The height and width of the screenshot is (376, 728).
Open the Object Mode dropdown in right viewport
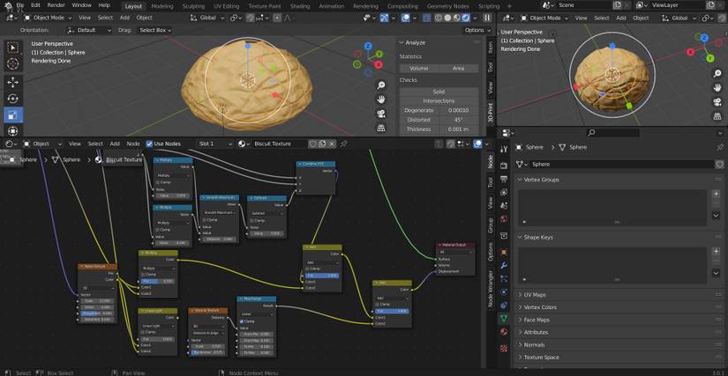(x=544, y=18)
